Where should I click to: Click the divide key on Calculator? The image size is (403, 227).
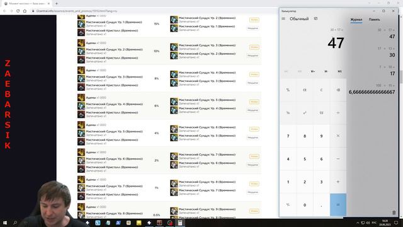coord(338,113)
